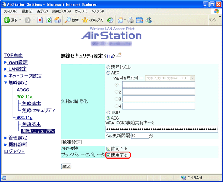Open the 802.11g link
The height and width of the screenshot is (182, 223).
pos(25,117)
